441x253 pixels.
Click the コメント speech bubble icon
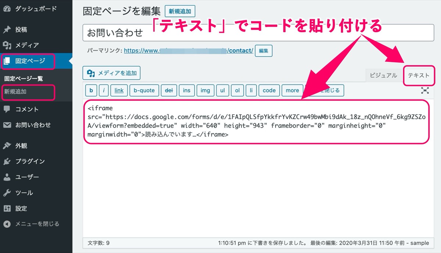[7, 109]
